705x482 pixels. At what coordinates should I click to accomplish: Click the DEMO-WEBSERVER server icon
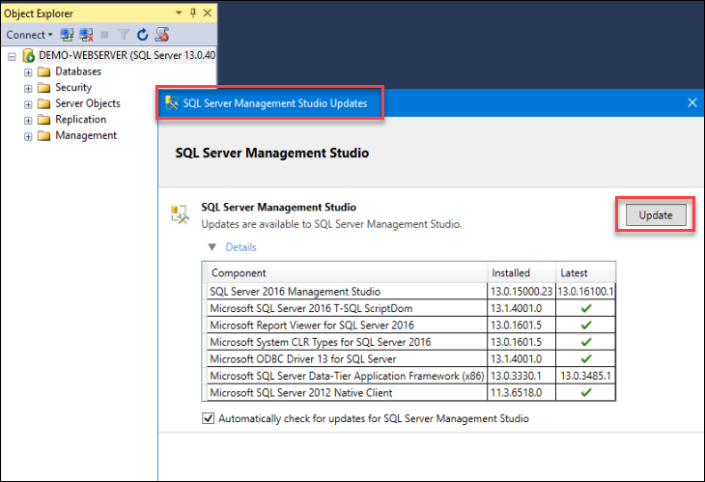coord(28,55)
